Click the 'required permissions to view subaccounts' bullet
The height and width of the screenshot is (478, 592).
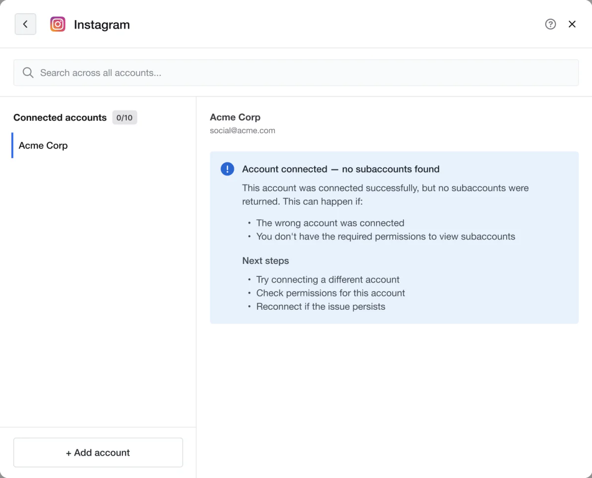[x=386, y=236]
